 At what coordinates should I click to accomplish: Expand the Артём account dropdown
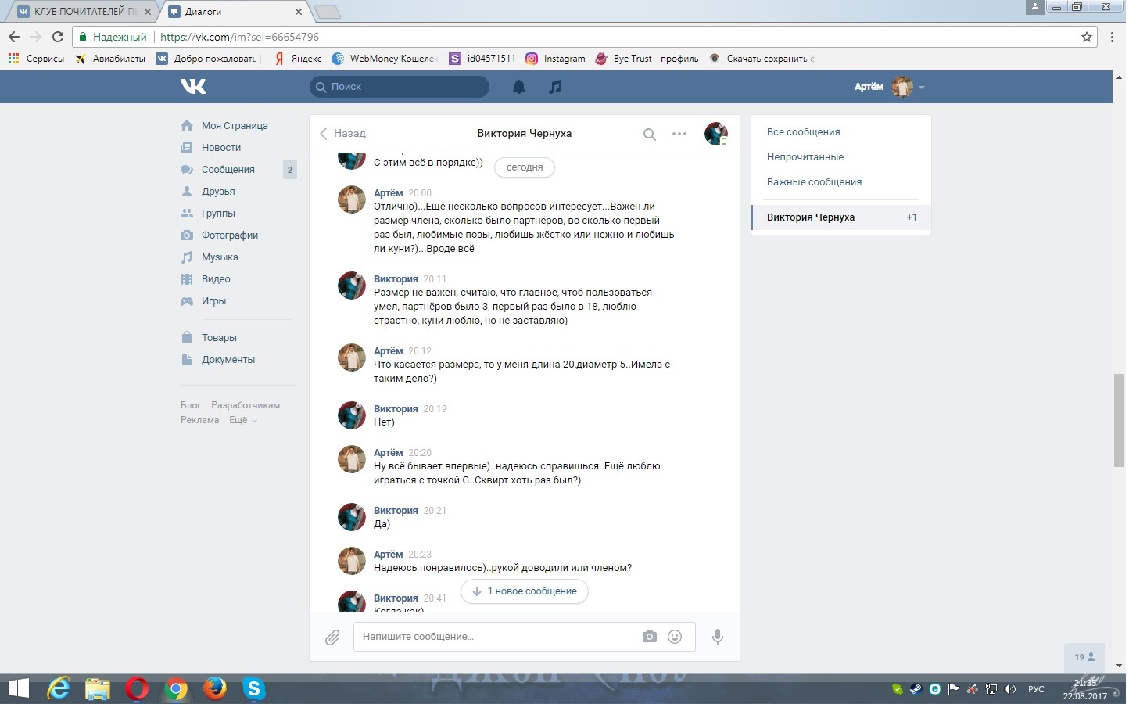pos(890,87)
